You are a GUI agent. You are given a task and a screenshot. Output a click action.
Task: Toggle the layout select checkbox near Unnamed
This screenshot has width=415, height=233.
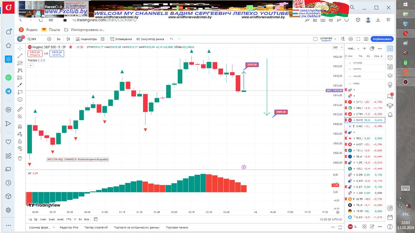[315, 39]
